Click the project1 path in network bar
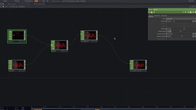 [22, 7]
